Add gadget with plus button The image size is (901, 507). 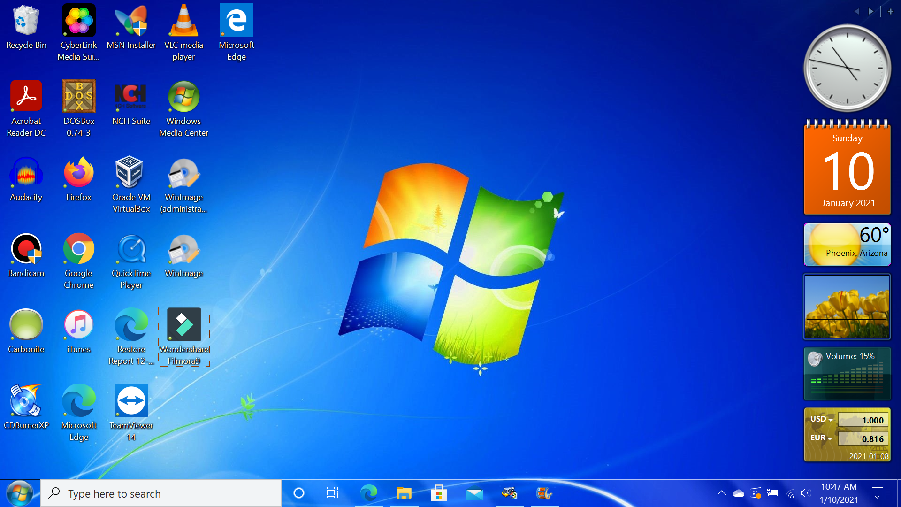tap(890, 11)
